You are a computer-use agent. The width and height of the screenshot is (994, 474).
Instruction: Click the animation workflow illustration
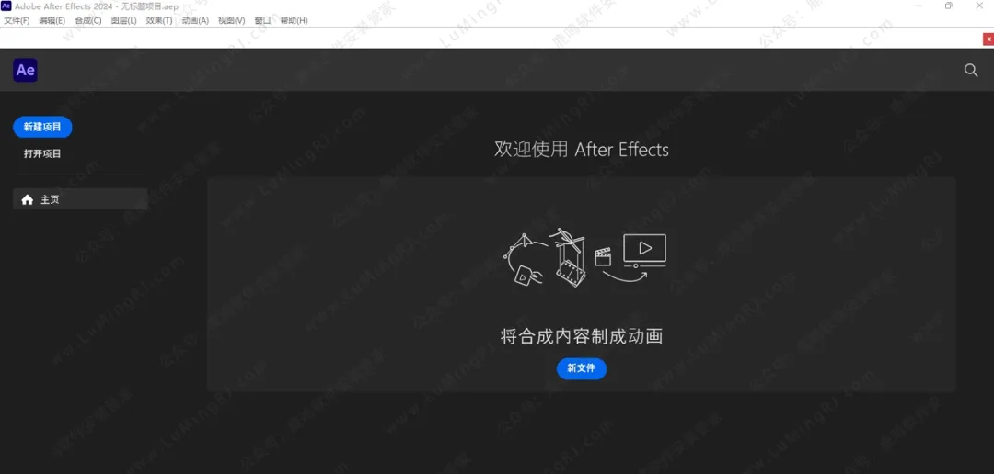tap(584, 257)
